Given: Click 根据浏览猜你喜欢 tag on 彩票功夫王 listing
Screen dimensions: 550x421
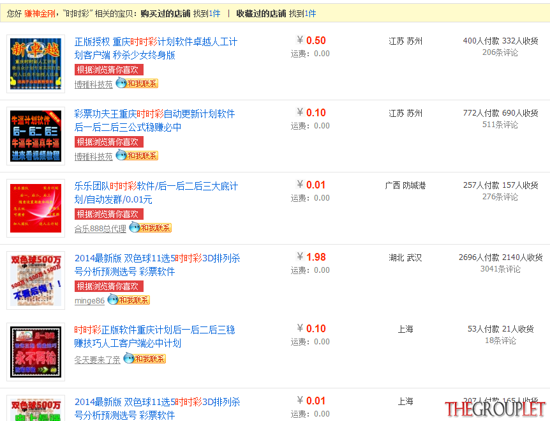Looking at the screenshot, I should [x=108, y=142].
